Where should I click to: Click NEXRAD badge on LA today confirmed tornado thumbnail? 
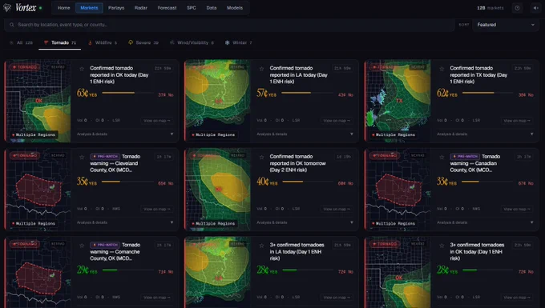238,67
